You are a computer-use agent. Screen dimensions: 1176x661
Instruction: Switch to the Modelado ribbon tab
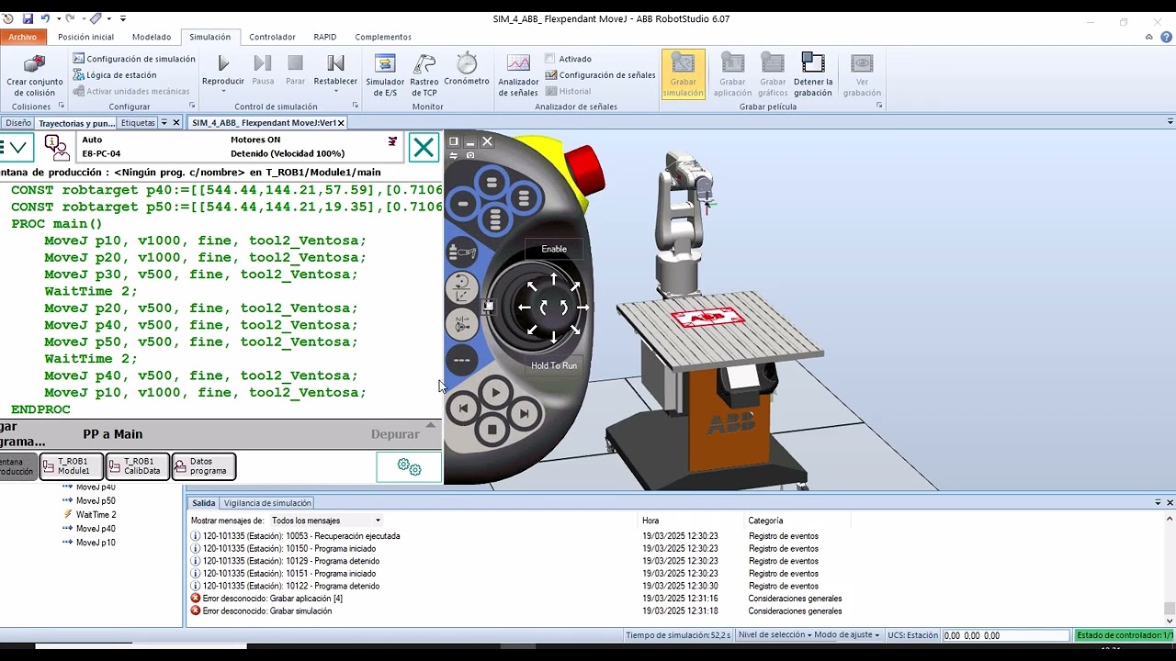tap(152, 37)
